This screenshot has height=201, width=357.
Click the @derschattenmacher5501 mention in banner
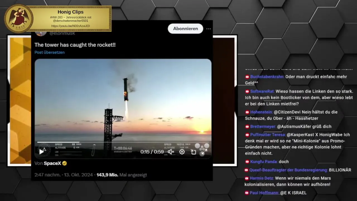tap(71, 21)
